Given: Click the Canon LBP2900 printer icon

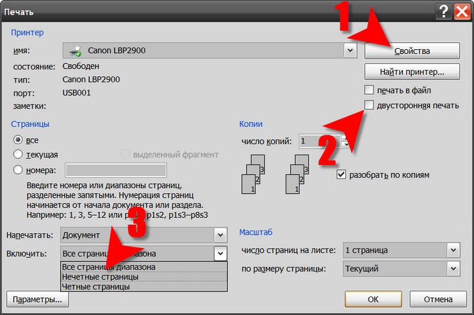Looking at the screenshot, I should 75,51.
